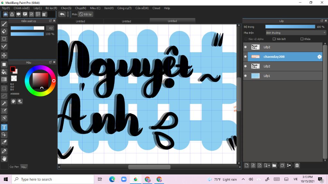Viewport: 328px width, 184px height.
Task: Select the Eraser tool
Action: pos(4,32)
